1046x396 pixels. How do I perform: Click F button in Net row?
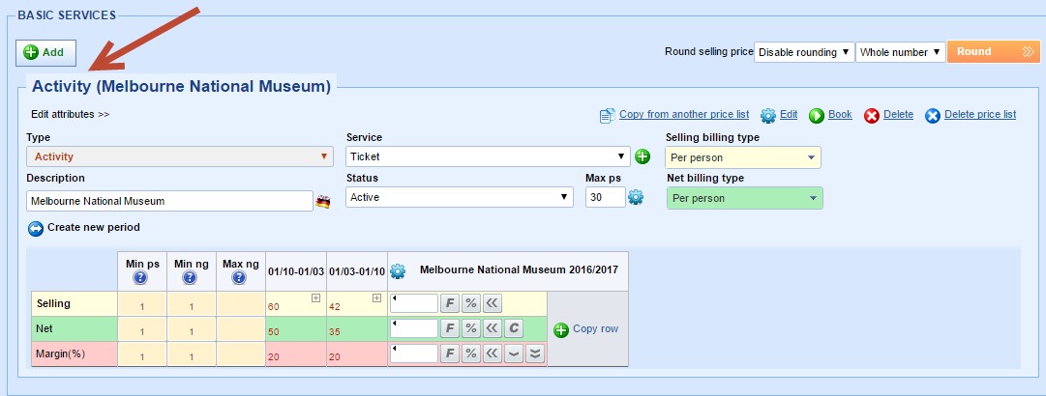pos(450,328)
